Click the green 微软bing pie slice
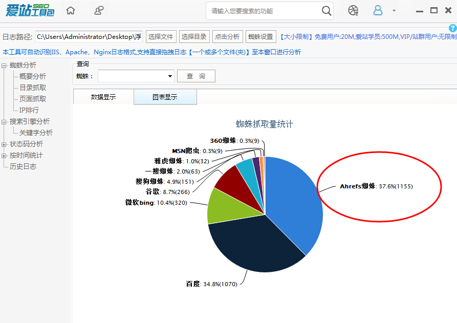The height and width of the screenshot is (323, 457). (230, 208)
